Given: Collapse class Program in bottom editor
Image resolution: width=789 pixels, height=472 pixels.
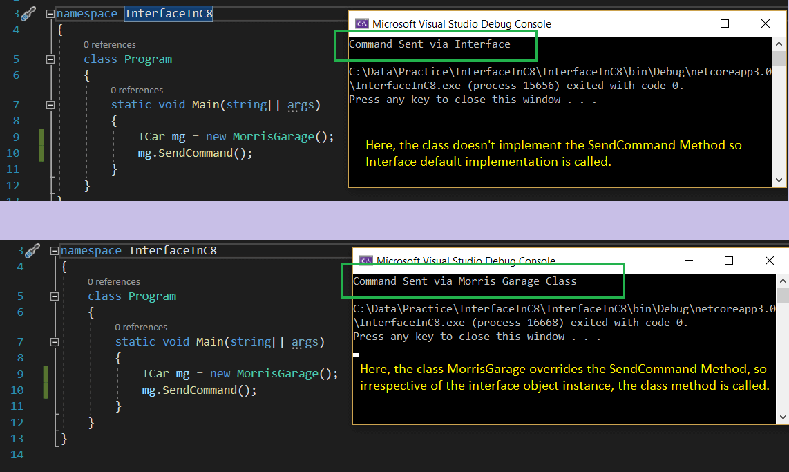Looking at the screenshot, I should [x=55, y=296].
